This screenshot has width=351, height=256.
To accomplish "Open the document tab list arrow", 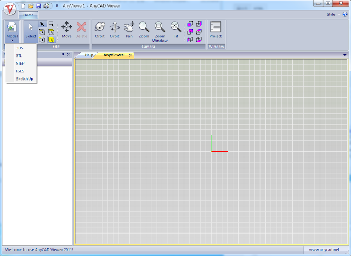I will click(345, 55).
